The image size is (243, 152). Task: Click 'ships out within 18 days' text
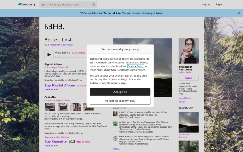click(57, 137)
